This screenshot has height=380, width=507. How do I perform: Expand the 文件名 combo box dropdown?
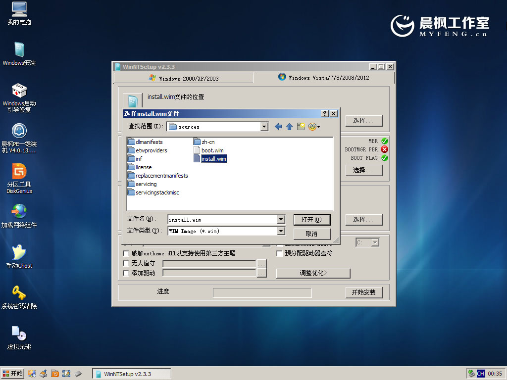281,219
